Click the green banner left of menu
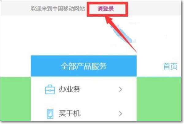The width and height of the screenshot is (184, 124). point(15,99)
